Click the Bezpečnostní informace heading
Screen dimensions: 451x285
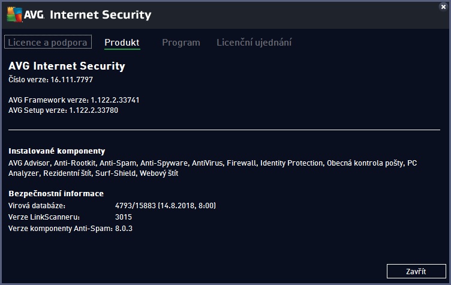point(56,193)
